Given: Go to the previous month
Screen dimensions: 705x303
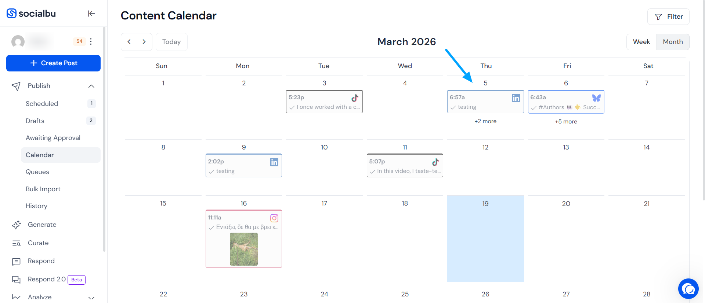Looking at the screenshot, I should tap(129, 42).
